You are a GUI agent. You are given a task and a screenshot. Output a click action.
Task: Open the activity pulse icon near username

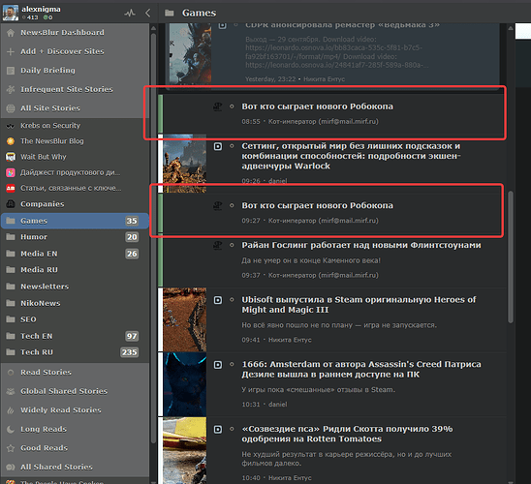130,14
